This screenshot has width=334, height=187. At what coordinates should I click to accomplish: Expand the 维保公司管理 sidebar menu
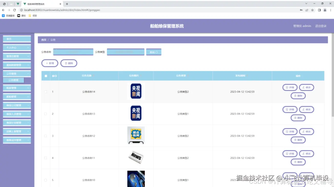click(17, 105)
